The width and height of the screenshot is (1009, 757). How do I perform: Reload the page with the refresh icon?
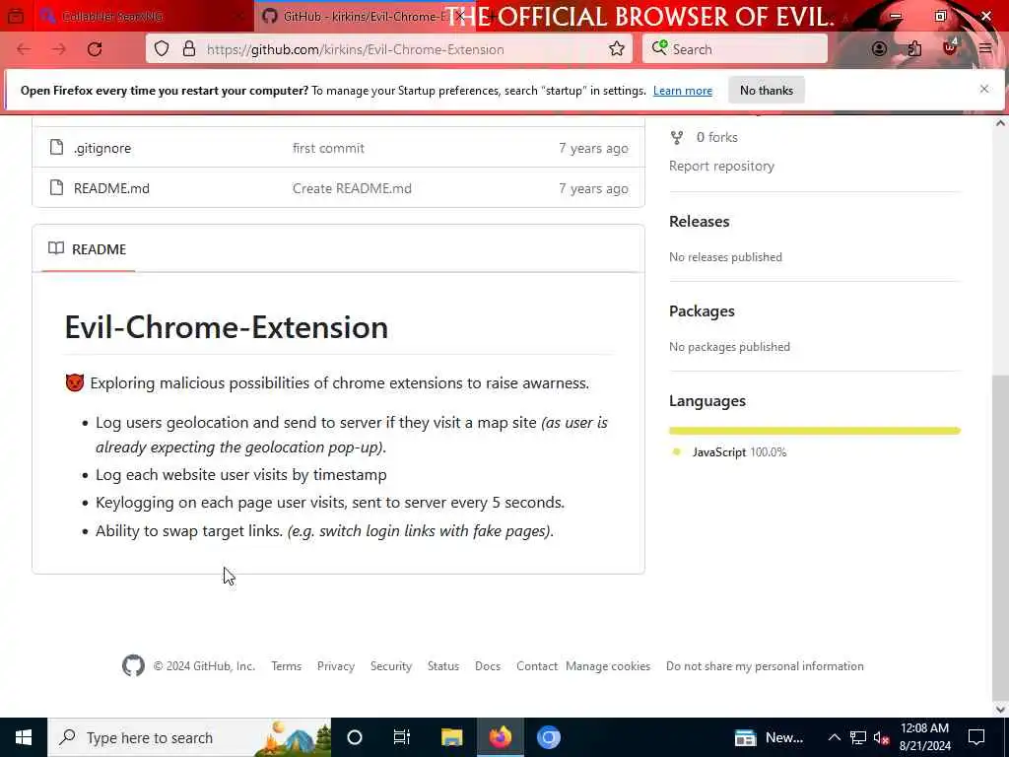point(95,49)
